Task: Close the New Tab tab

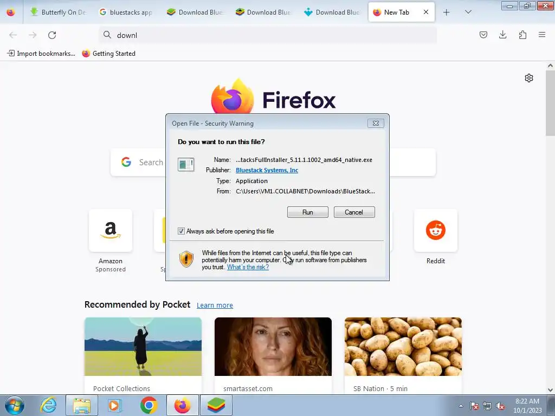Action: click(x=426, y=12)
